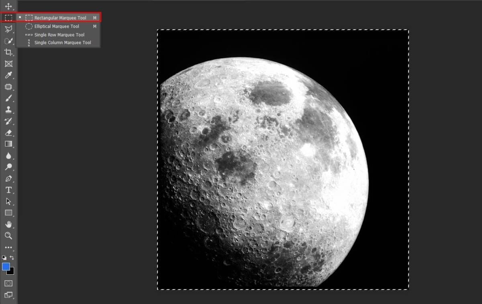Select the Crop tool
Viewport: 482px width, 304px height.
tap(8, 52)
